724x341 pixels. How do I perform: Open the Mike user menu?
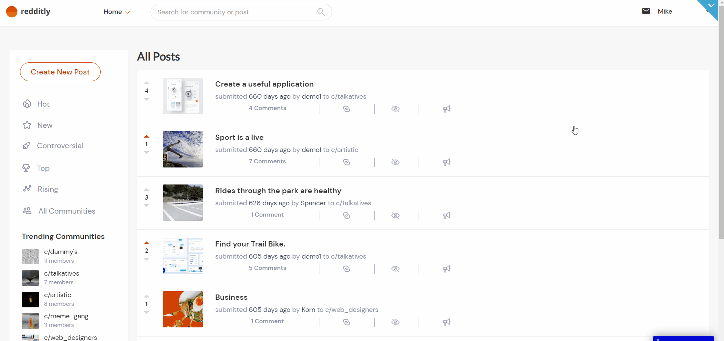pyautogui.click(x=665, y=11)
